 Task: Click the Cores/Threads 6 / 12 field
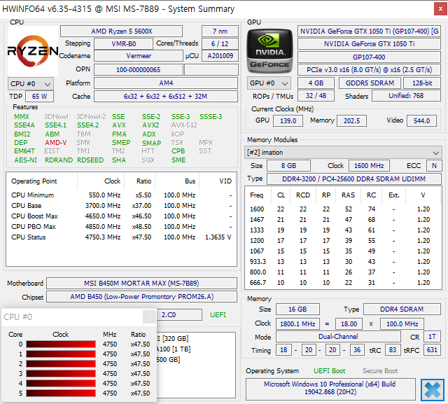(x=220, y=43)
